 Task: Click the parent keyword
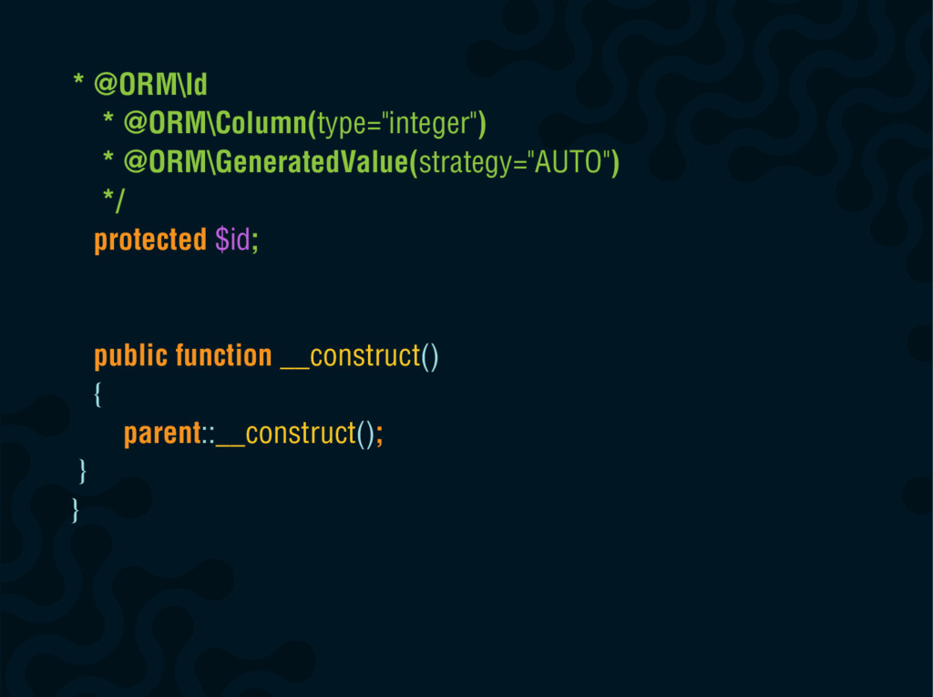[x=162, y=434]
